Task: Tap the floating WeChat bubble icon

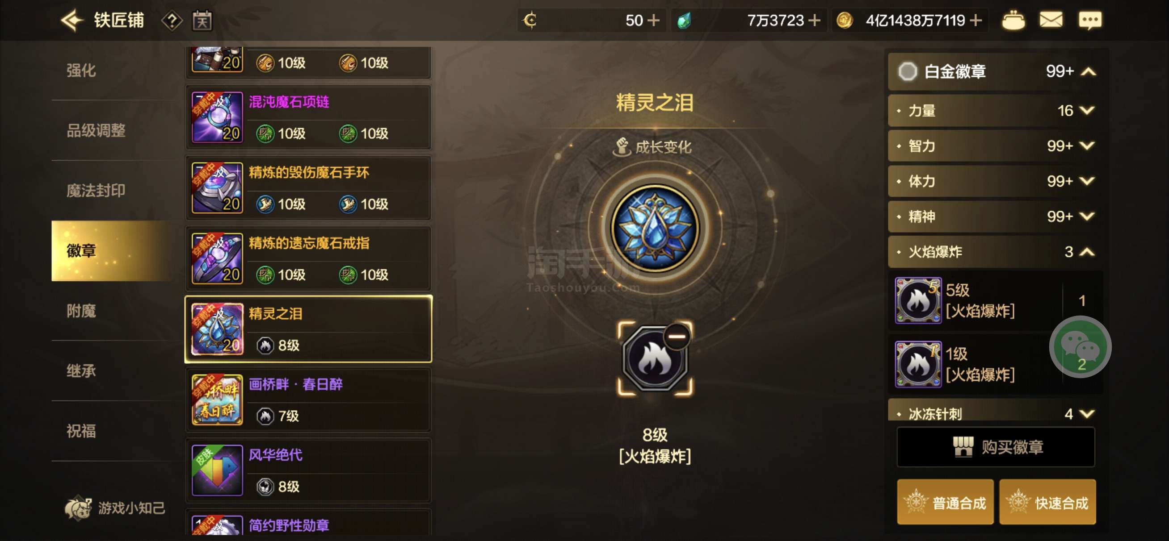Action: click(x=1080, y=347)
